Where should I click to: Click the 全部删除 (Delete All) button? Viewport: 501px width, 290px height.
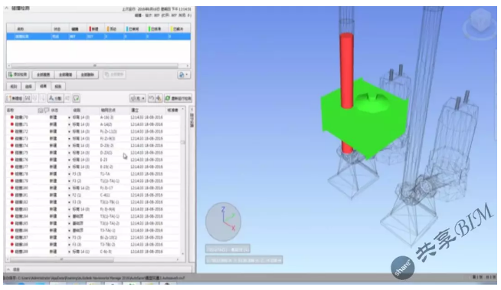click(87, 74)
